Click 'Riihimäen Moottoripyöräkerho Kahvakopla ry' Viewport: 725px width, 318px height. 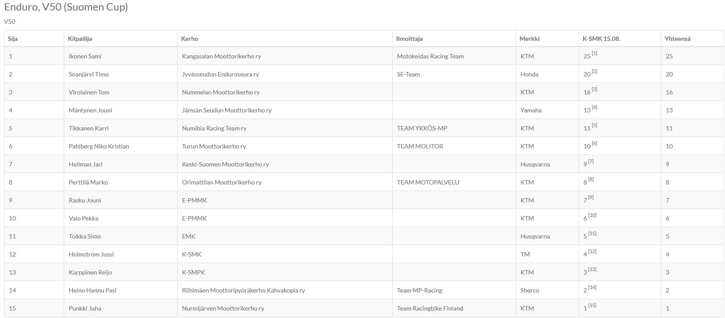pyautogui.click(x=244, y=290)
